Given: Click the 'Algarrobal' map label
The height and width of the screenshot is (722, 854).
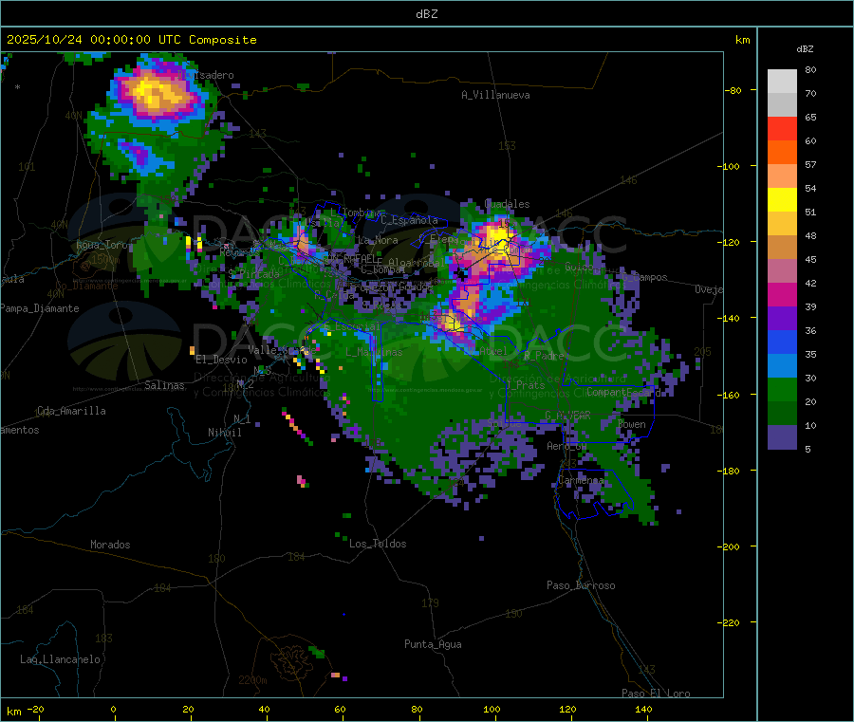Looking at the screenshot, I should 417,263.
